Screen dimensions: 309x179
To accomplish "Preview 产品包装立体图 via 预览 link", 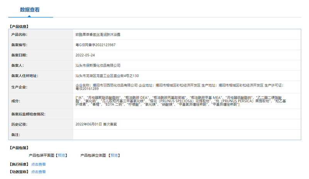I will point(114,155).
